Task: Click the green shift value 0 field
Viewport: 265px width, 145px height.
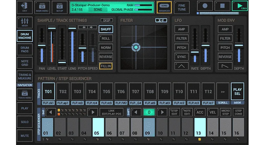Action: (149, 112)
